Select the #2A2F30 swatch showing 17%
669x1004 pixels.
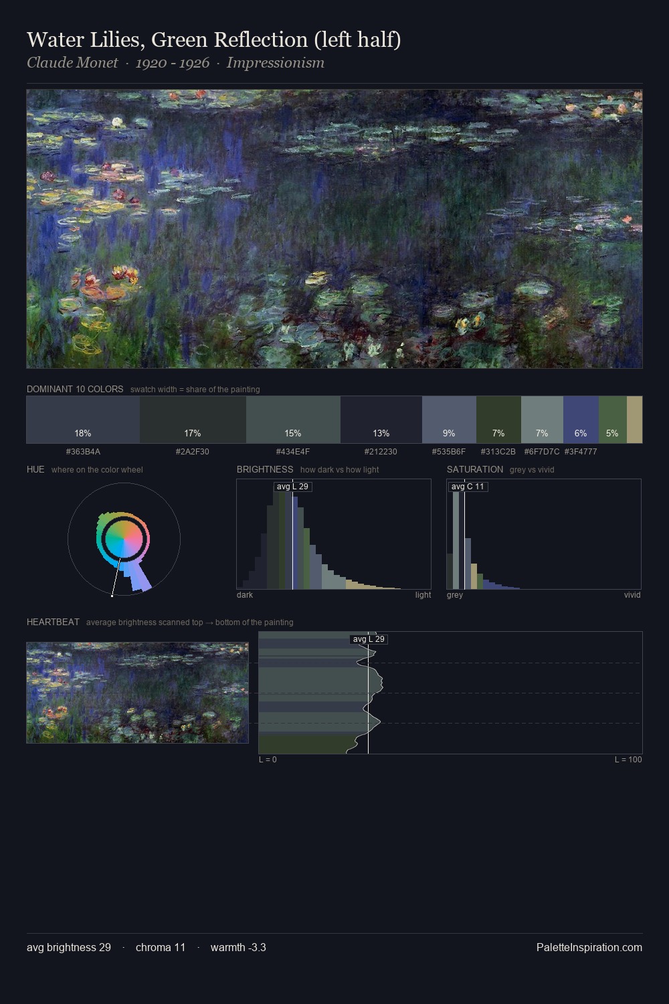click(193, 420)
